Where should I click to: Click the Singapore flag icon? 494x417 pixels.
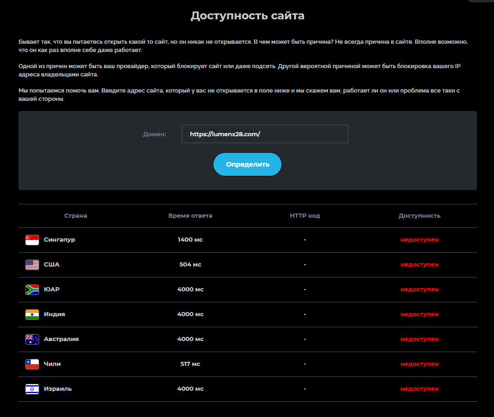tap(32, 240)
